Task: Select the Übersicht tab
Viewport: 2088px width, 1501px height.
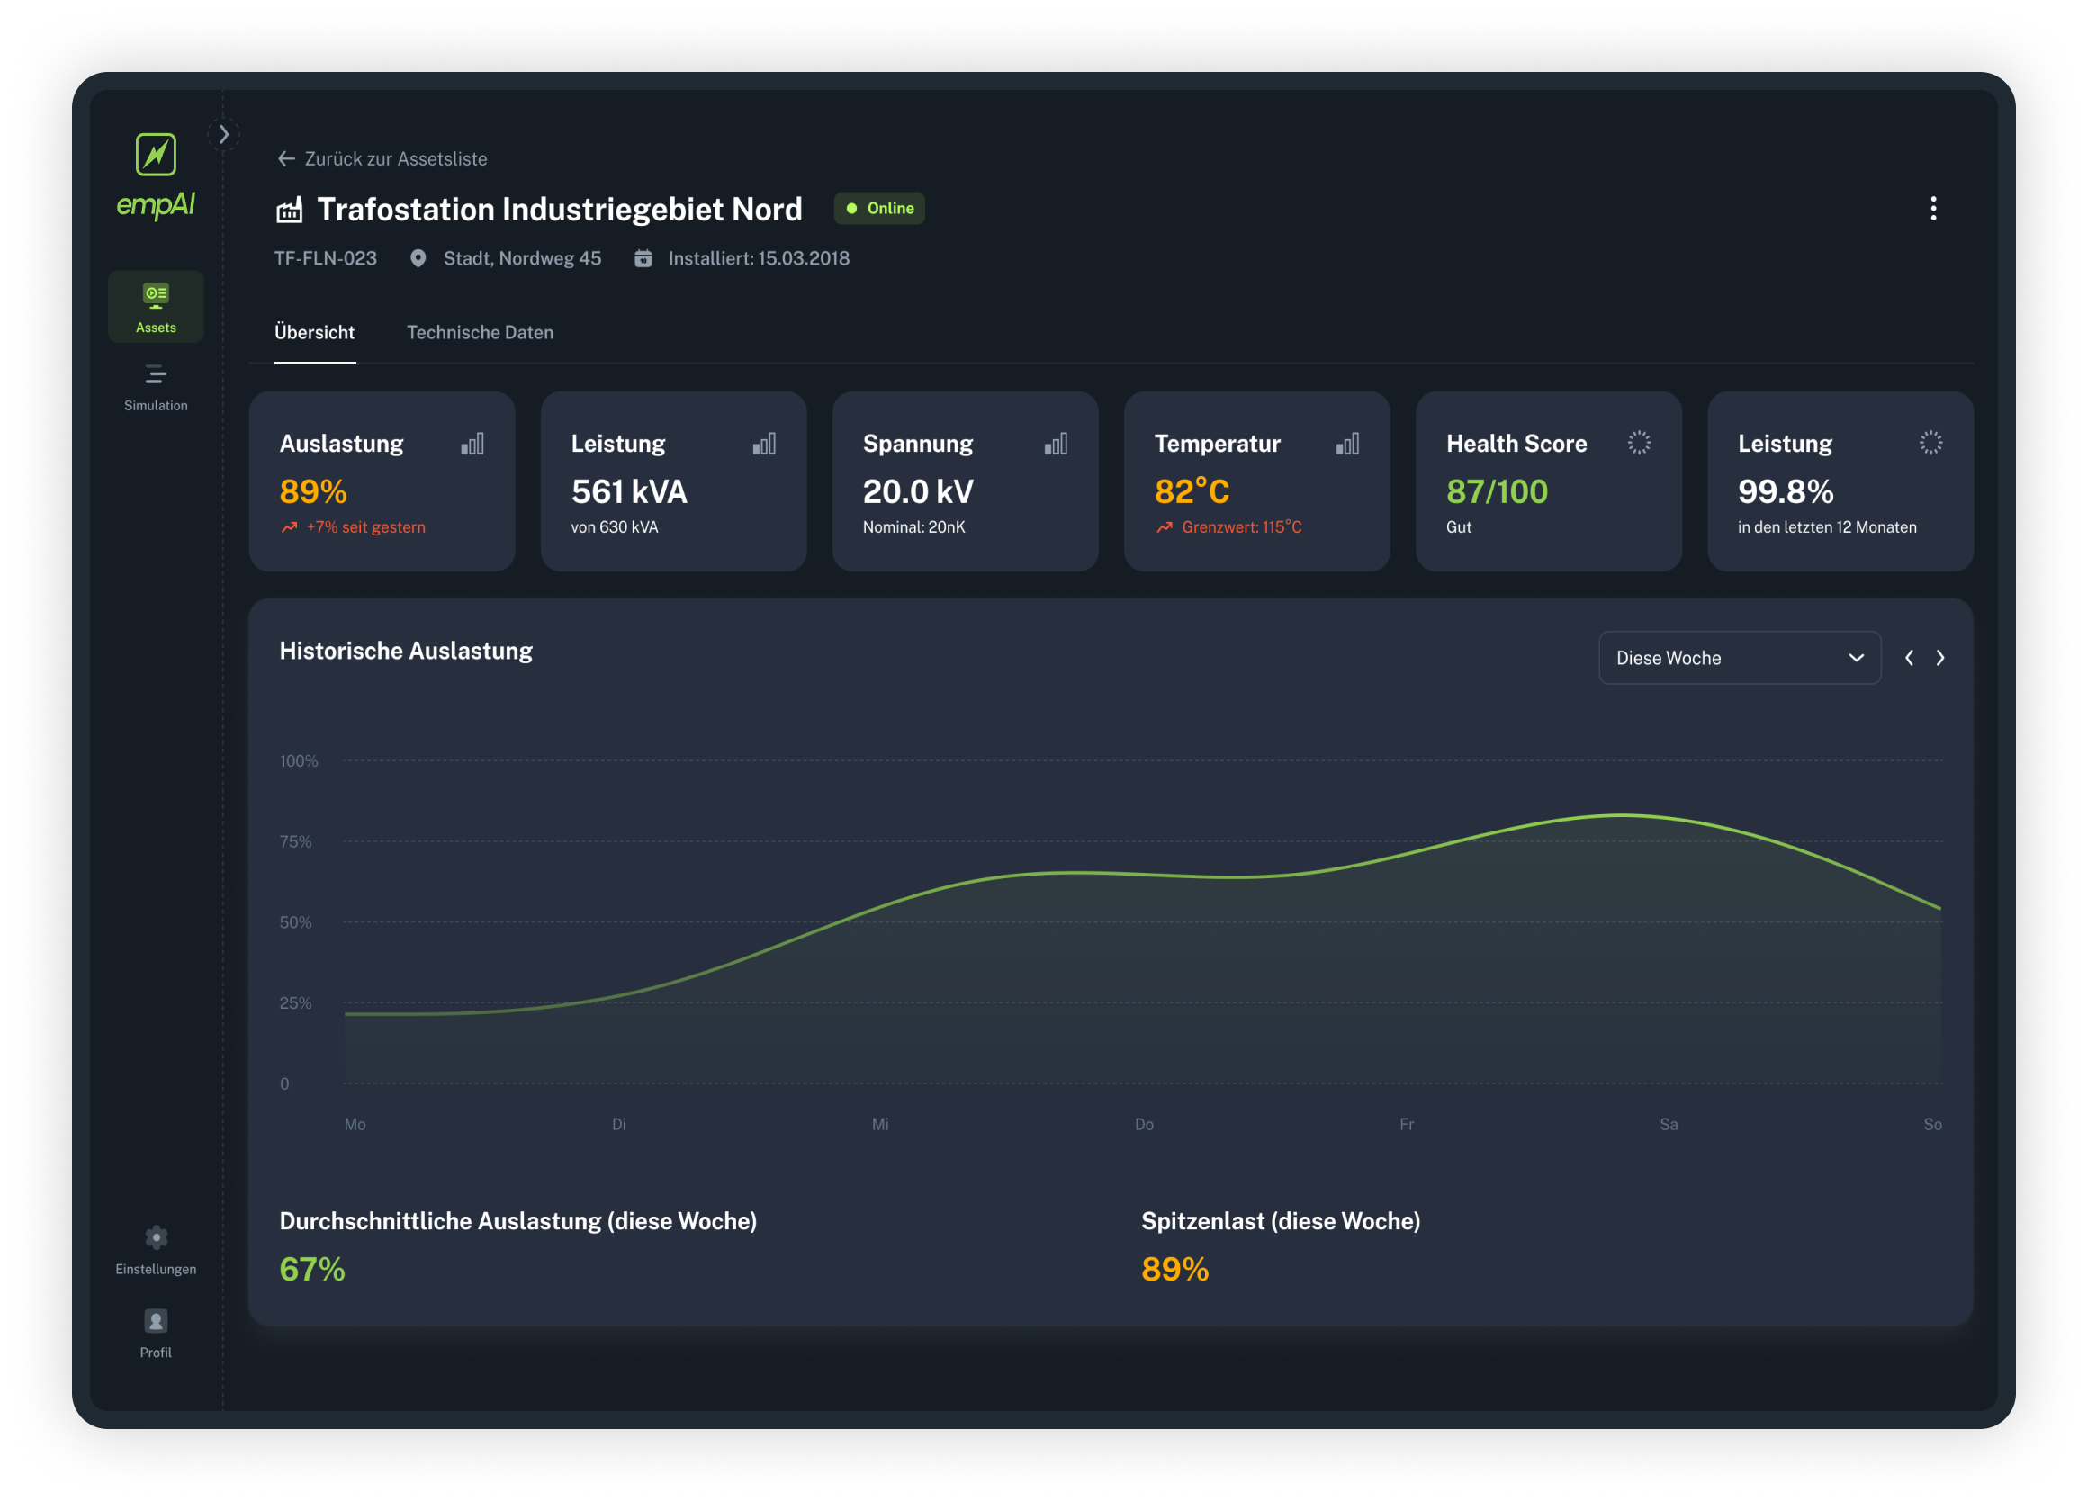Action: 314,332
